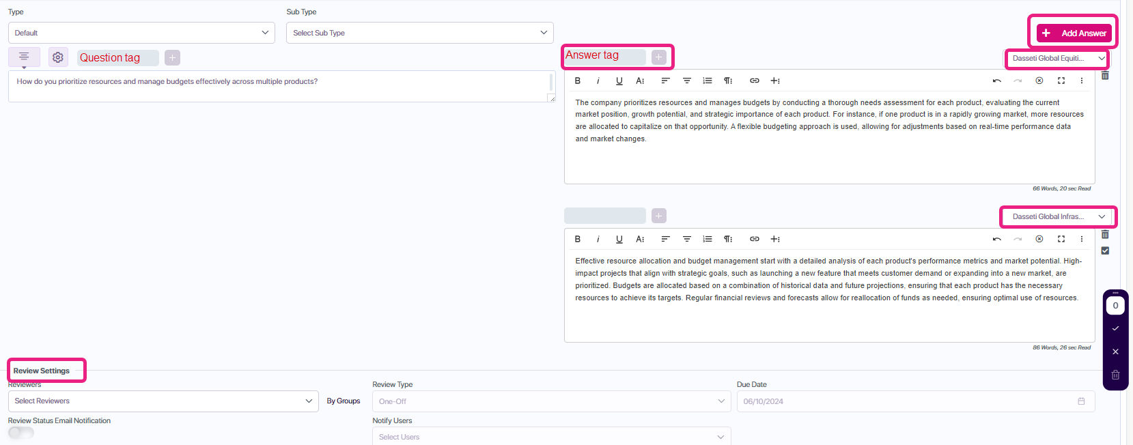The image size is (1133, 445).
Task: Toggle bold in the Equities answer editor
Action: coord(578,81)
